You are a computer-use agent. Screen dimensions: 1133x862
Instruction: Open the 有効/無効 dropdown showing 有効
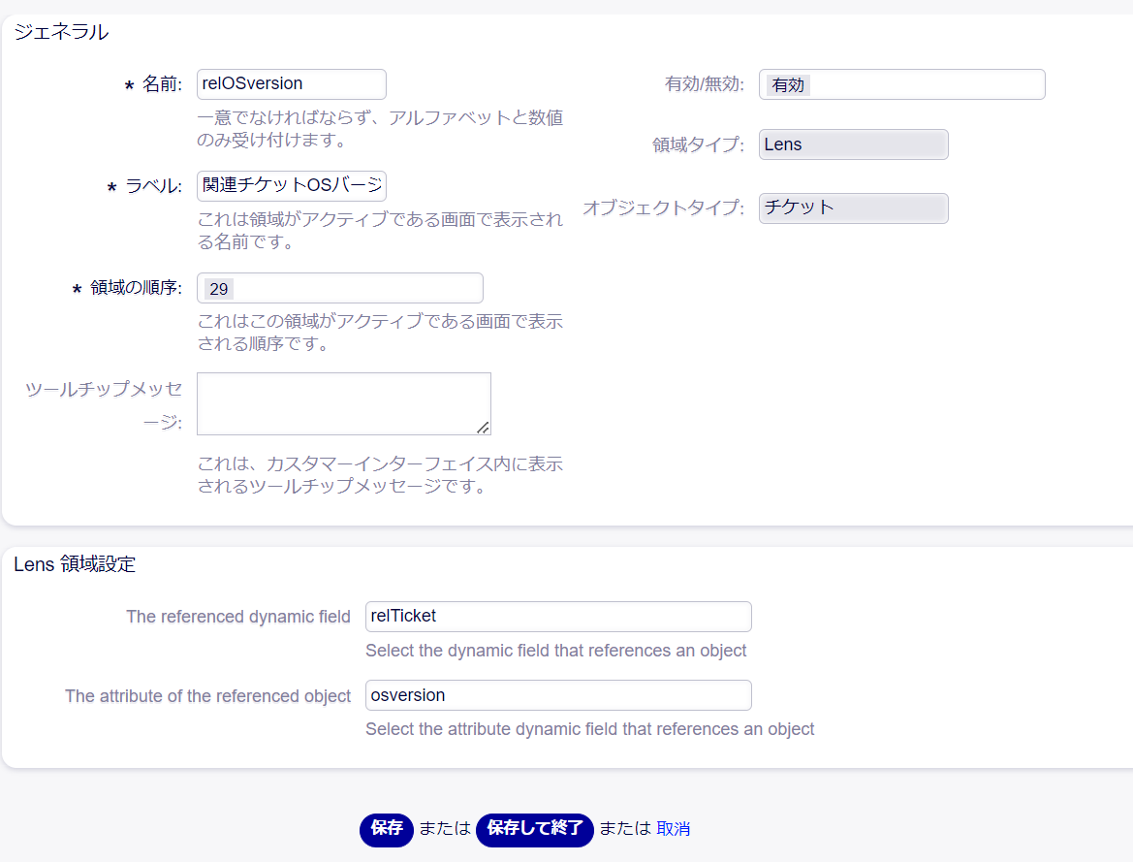(x=901, y=84)
